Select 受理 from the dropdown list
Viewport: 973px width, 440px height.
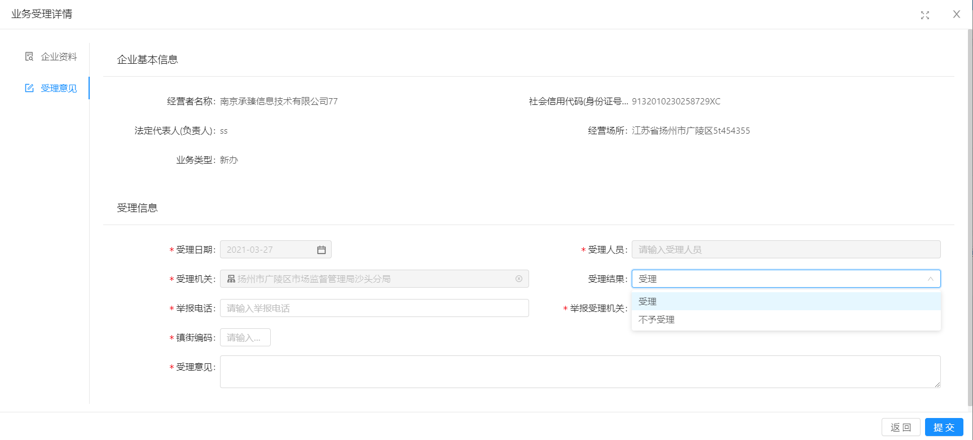tap(648, 302)
